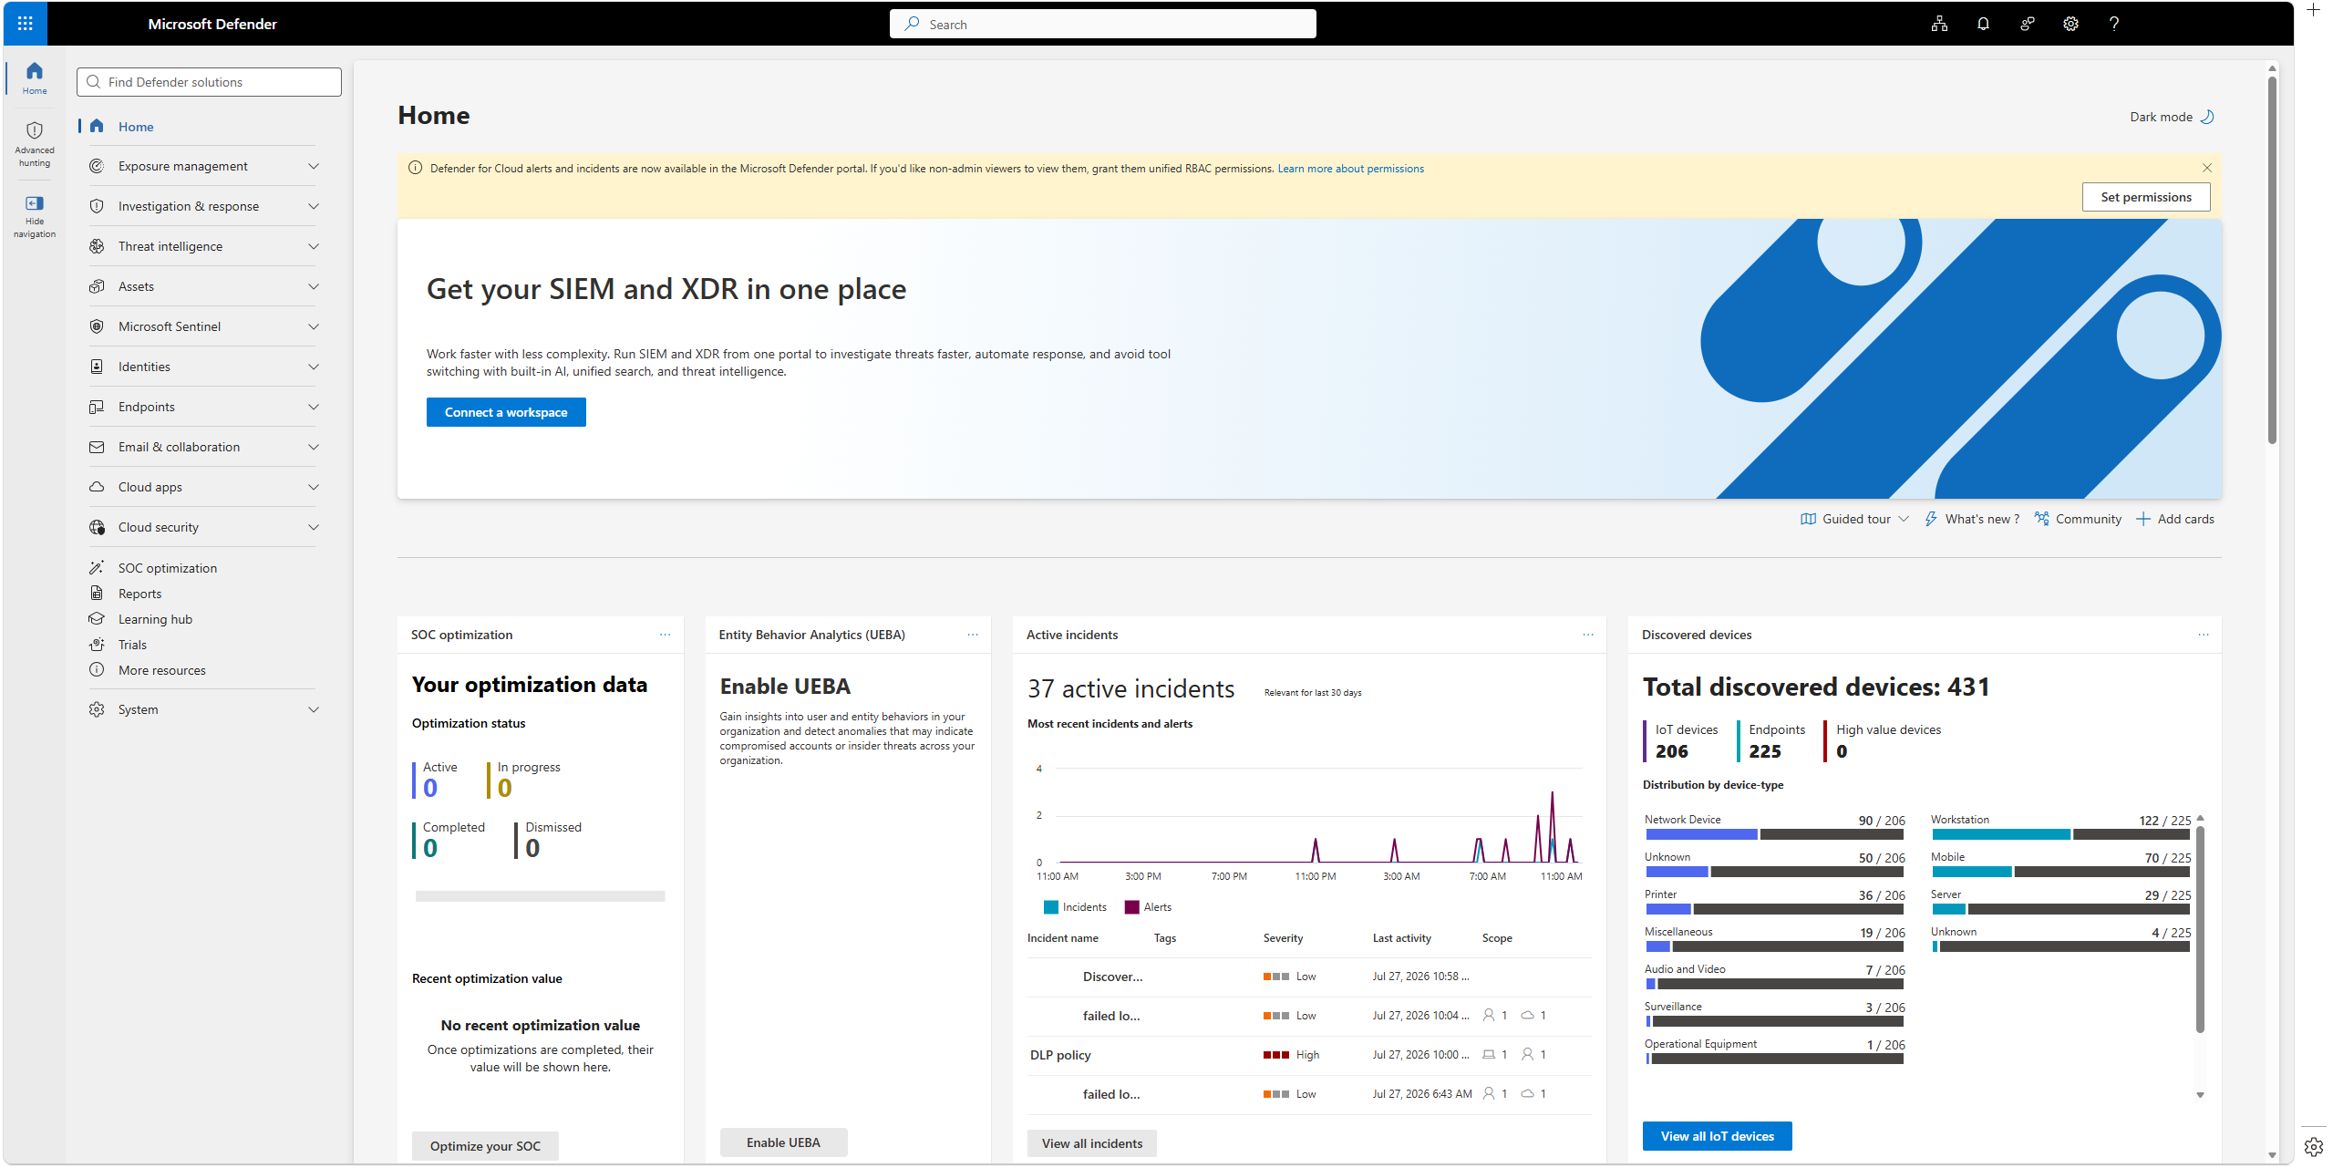
Task: Open the Guided tour dropdown
Action: pos(1854,519)
